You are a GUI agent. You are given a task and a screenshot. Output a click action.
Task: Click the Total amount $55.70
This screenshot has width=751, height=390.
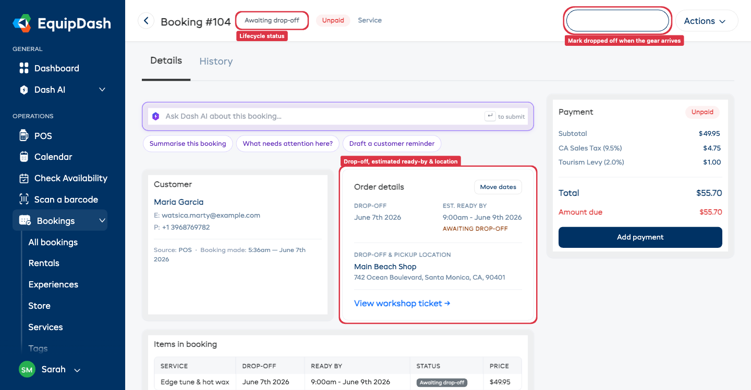point(709,193)
